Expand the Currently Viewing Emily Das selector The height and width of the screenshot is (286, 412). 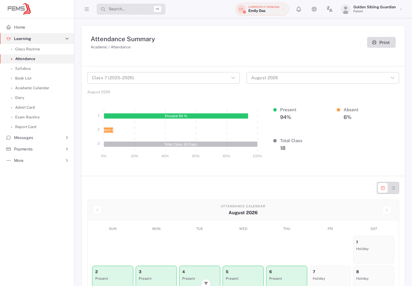pos(262,9)
